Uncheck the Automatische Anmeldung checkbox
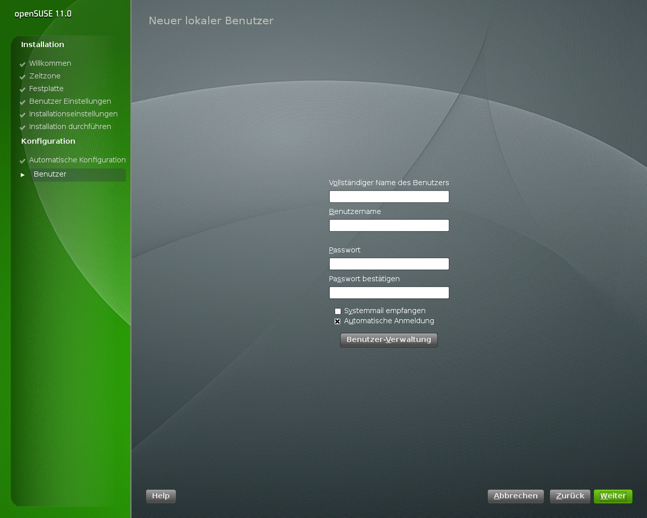The height and width of the screenshot is (518, 647). point(338,321)
